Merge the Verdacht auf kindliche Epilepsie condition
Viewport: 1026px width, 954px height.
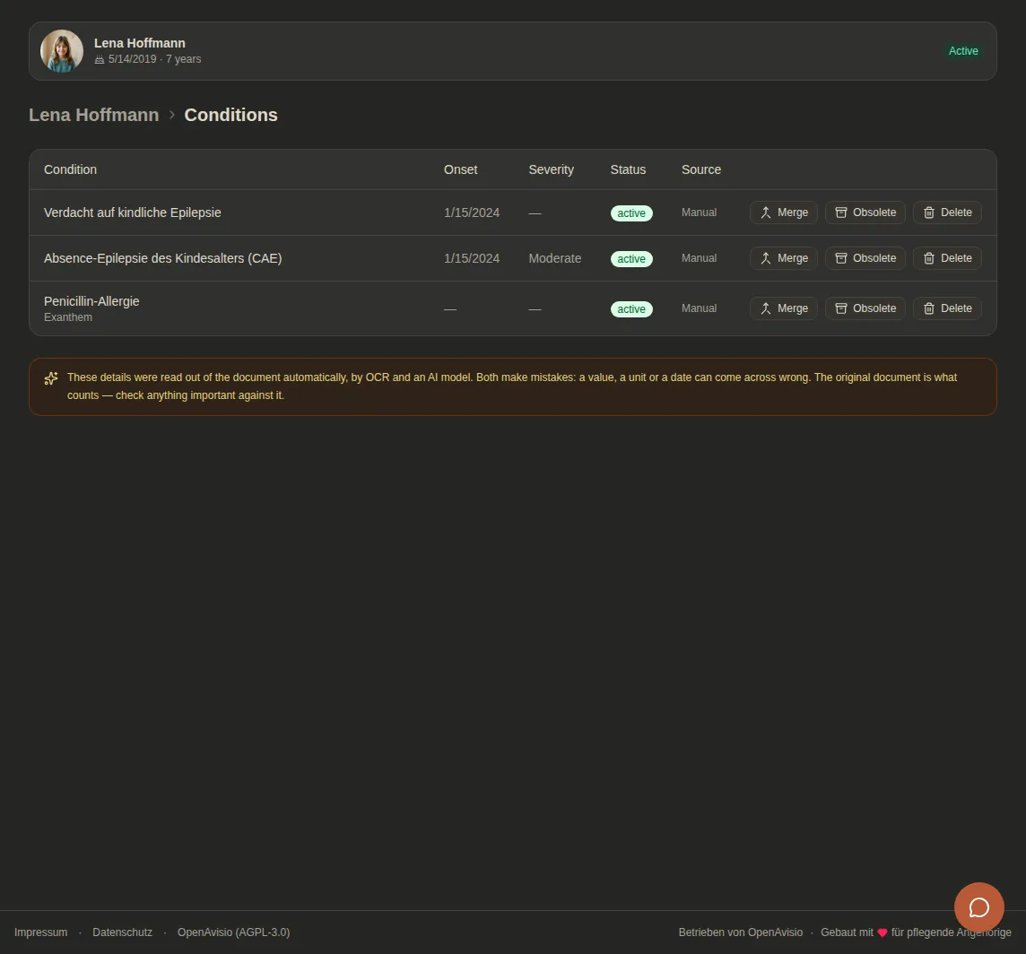[x=784, y=212]
